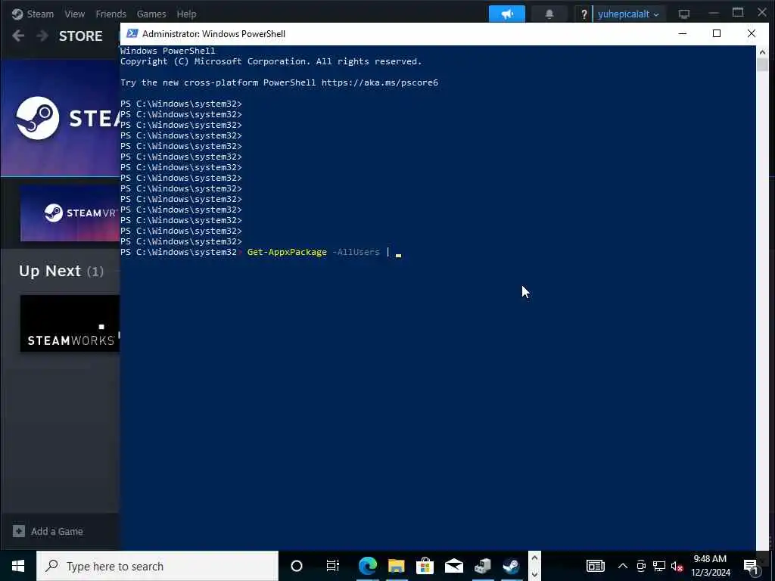Click Steam announcements megaphone icon
The image size is (775, 581).
click(x=506, y=14)
